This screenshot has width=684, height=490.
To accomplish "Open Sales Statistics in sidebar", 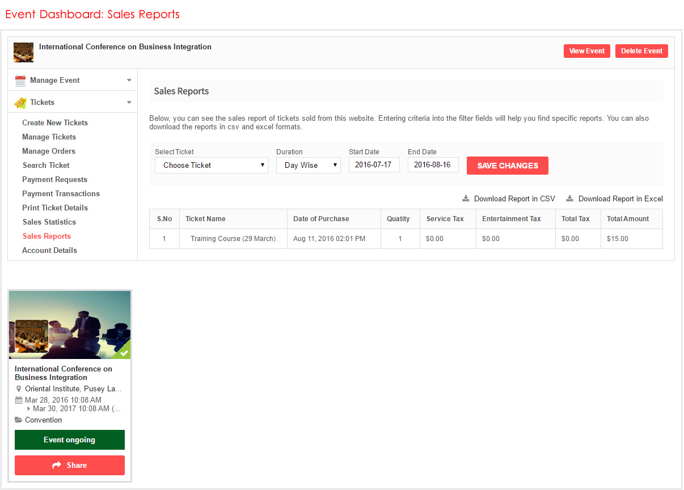I will pyautogui.click(x=49, y=222).
